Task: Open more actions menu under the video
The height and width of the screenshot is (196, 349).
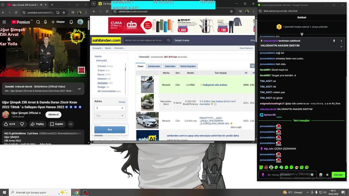Action: 71,124
